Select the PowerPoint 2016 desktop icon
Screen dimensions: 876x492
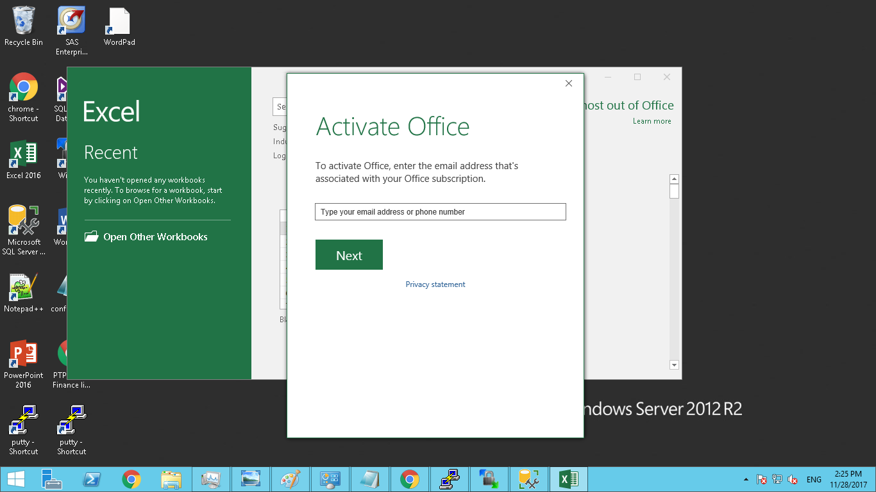tap(24, 359)
